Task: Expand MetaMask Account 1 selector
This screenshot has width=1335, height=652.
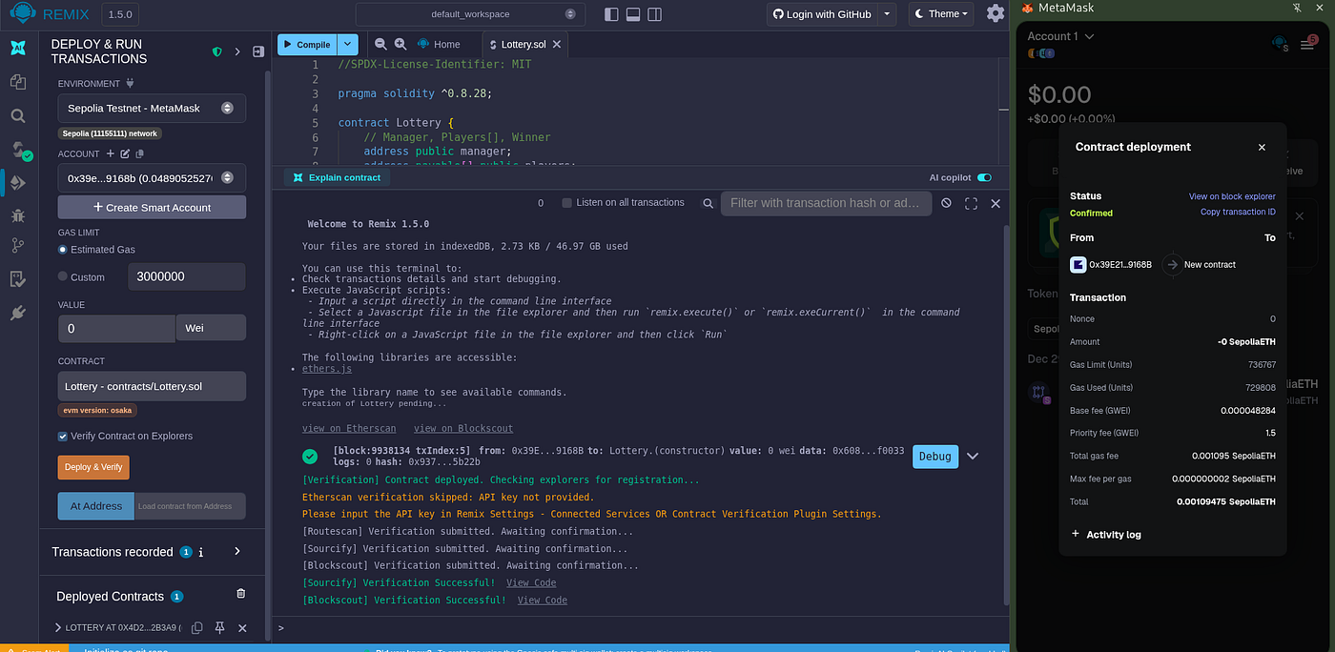Action: tap(1060, 36)
